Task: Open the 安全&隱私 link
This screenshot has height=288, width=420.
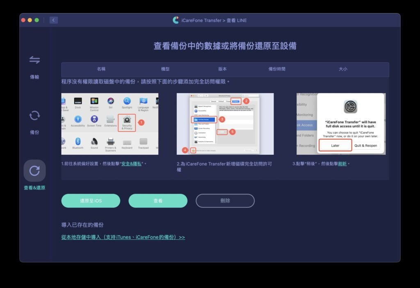Action: tap(132, 164)
